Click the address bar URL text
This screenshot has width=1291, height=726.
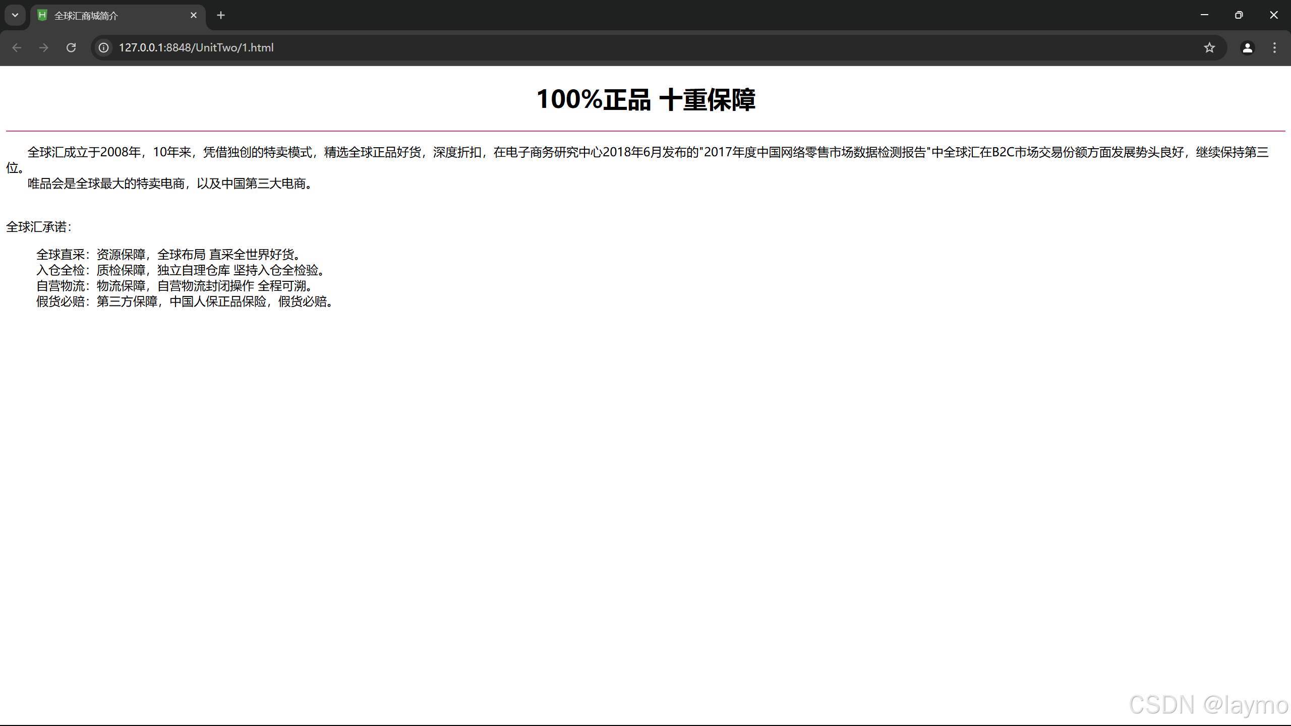pyautogui.click(x=196, y=47)
